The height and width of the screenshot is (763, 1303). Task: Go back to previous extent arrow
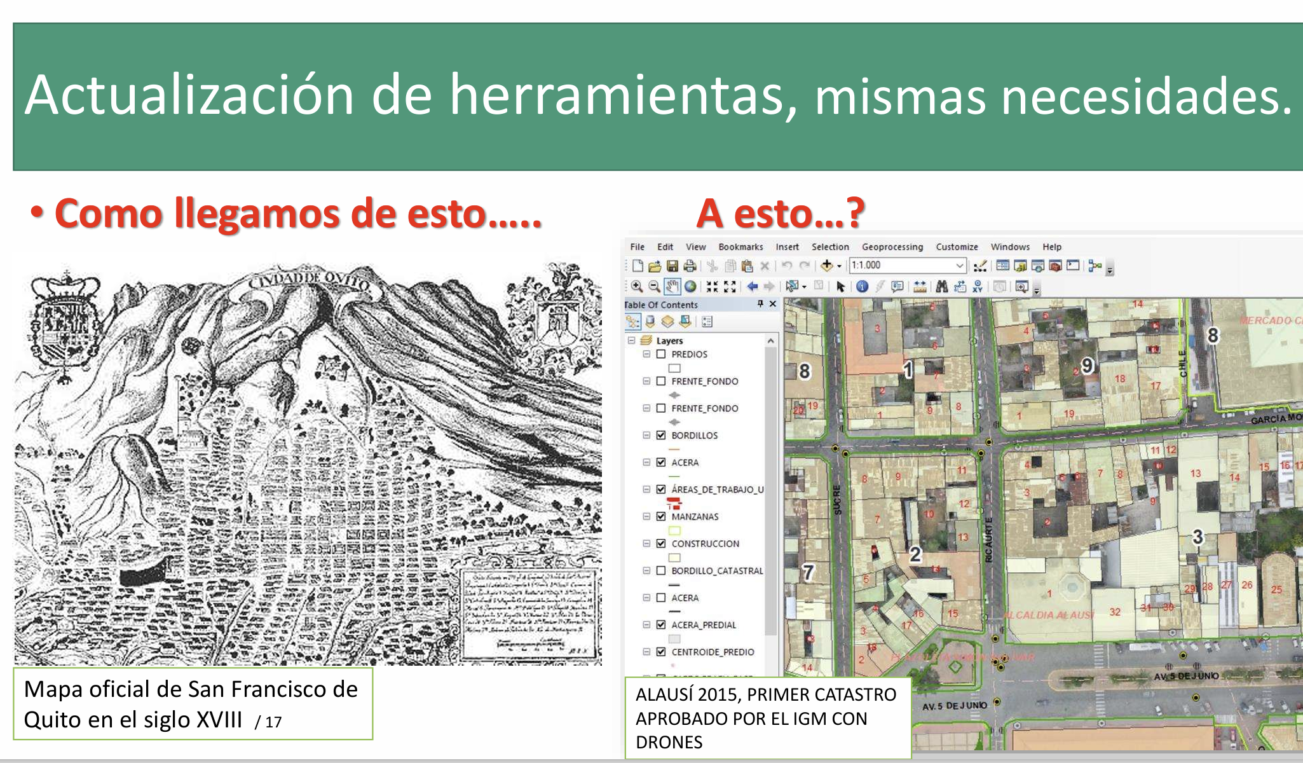(752, 287)
